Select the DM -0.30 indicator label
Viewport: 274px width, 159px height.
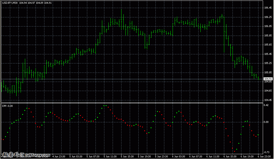(7, 106)
